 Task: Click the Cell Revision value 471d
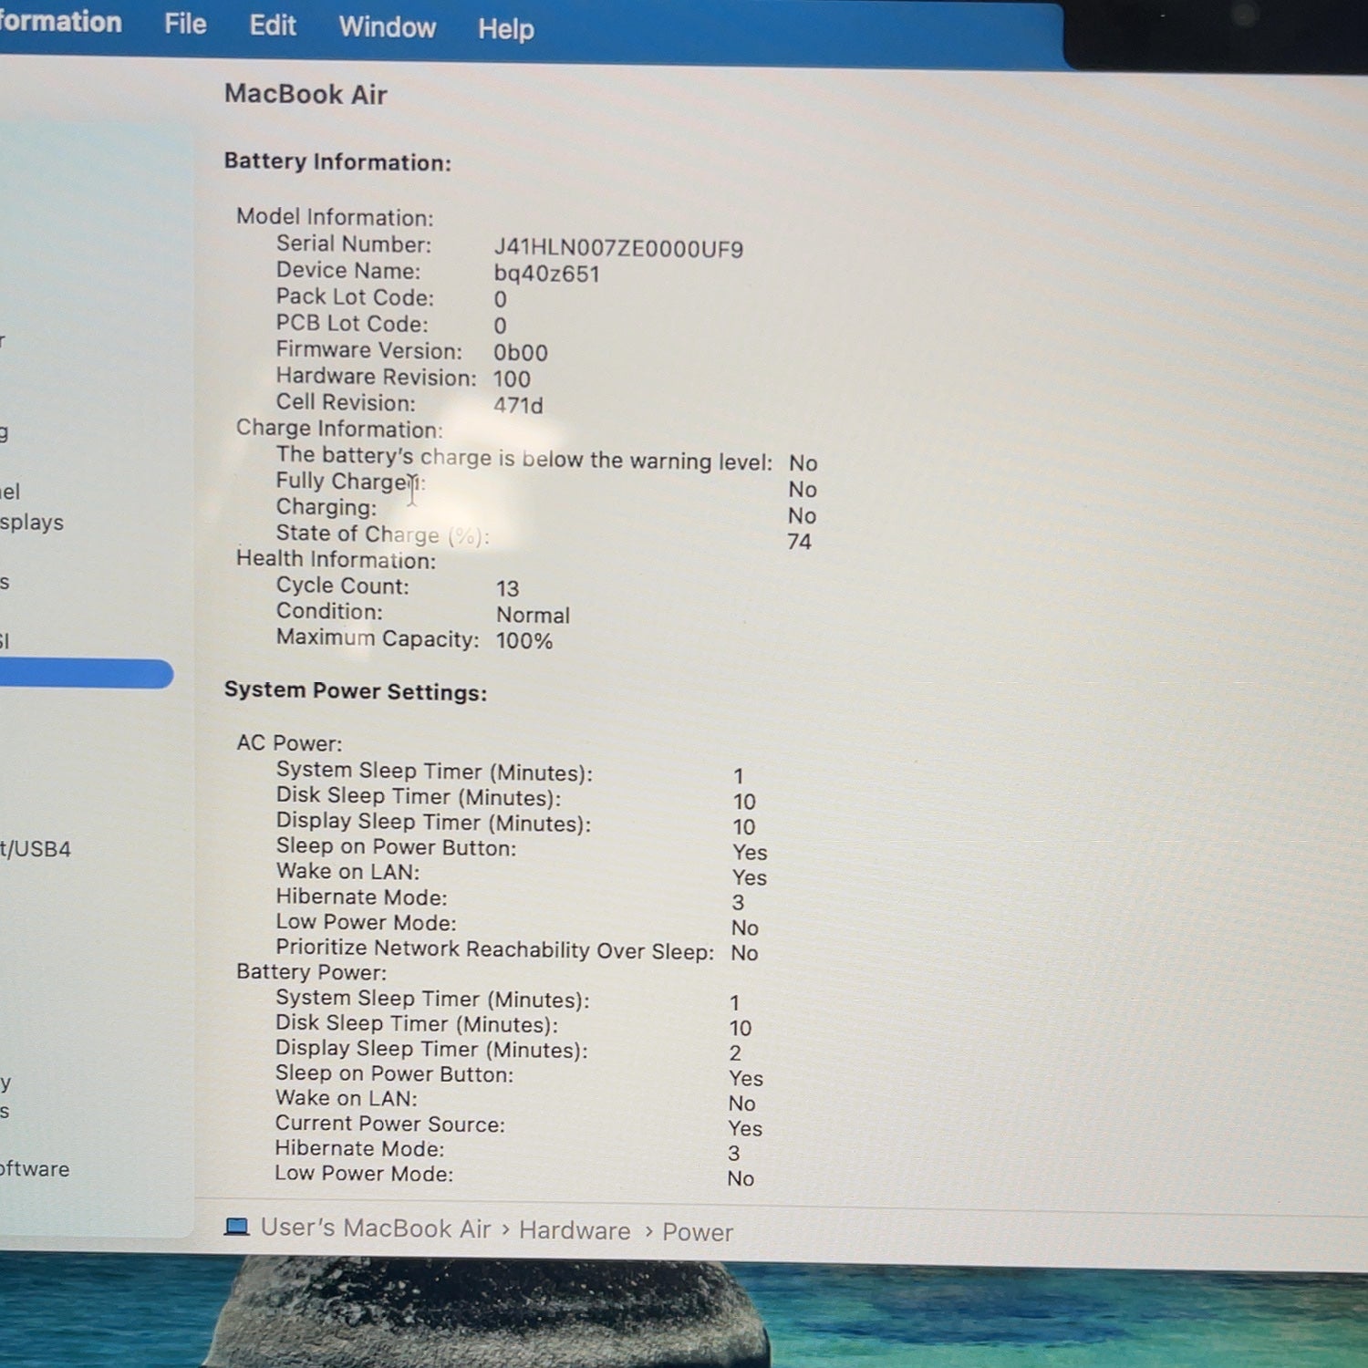click(518, 405)
